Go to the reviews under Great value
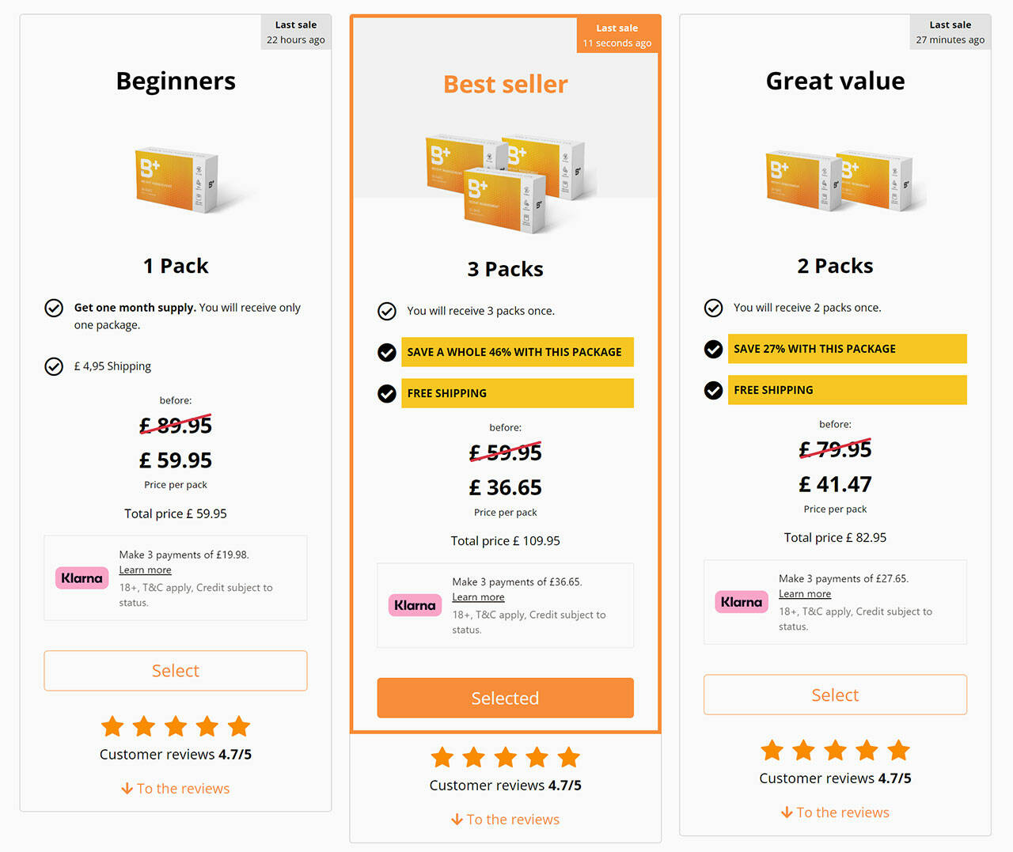Viewport: 1013px width, 852px height. click(842, 812)
